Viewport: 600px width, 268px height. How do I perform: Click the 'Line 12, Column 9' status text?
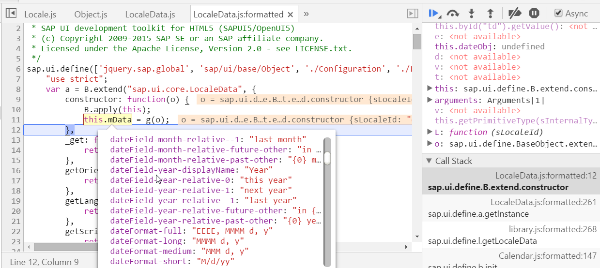click(44, 262)
